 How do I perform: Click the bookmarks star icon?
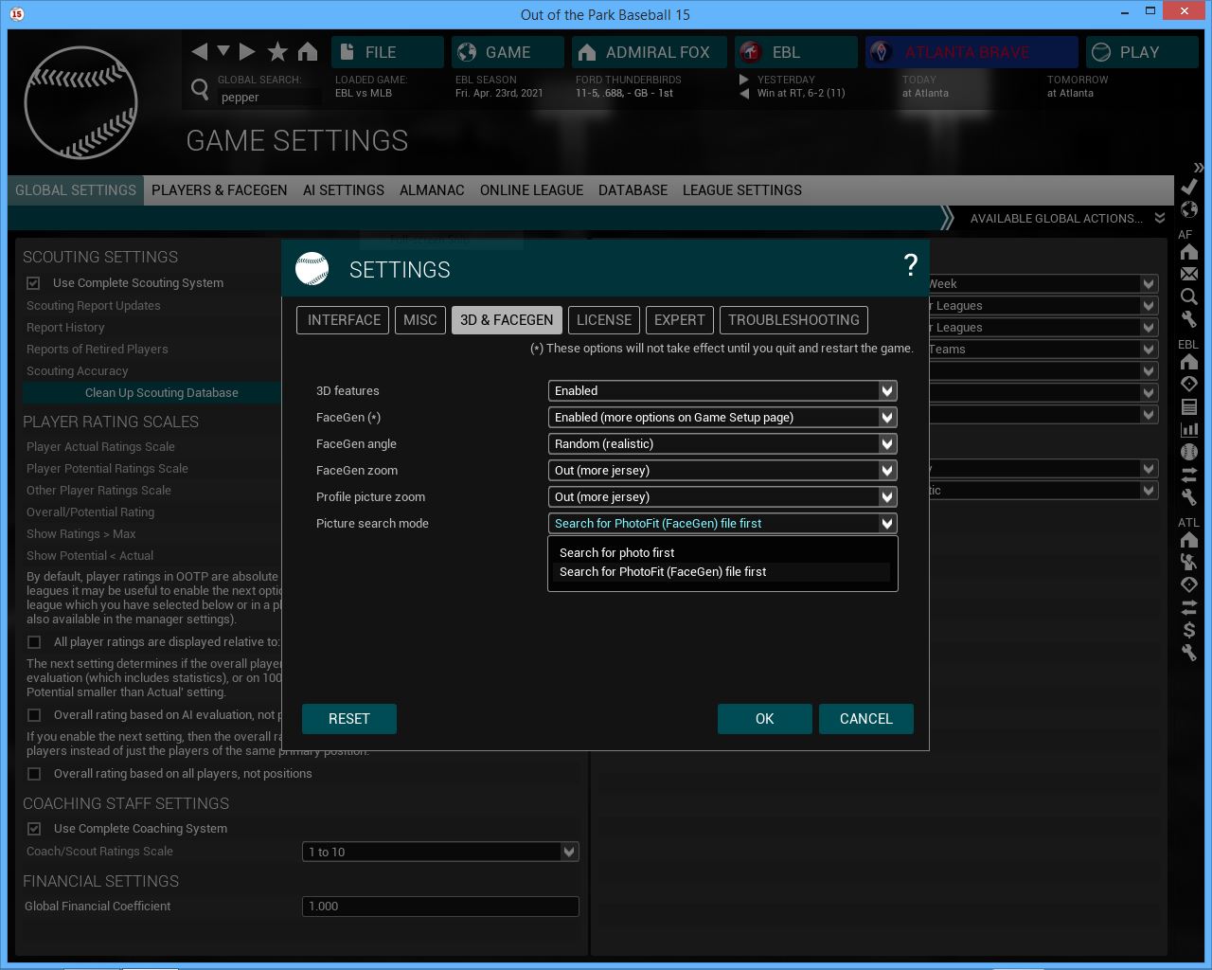pyautogui.click(x=277, y=51)
